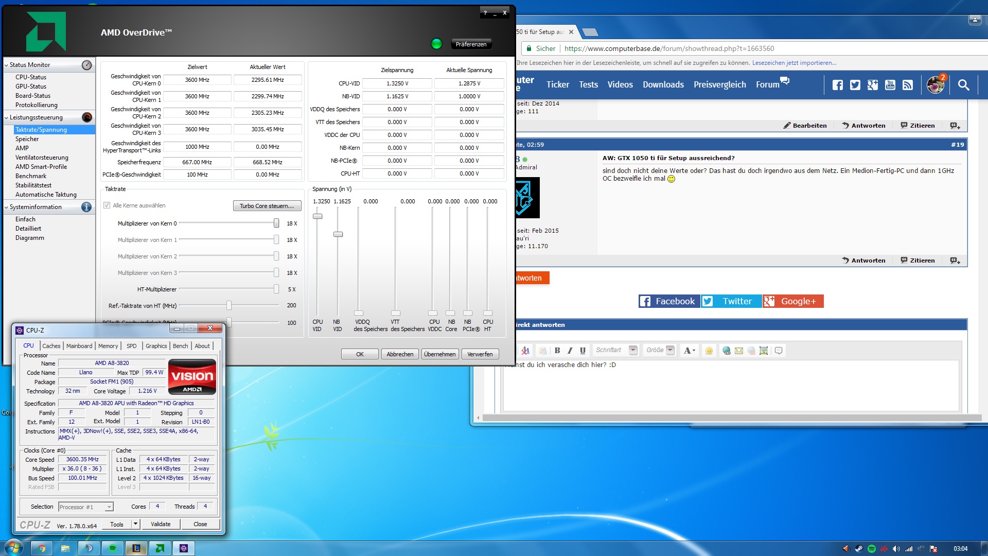Open League of Legends from the taskbar
This screenshot has width=988, height=556.
[x=136, y=548]
